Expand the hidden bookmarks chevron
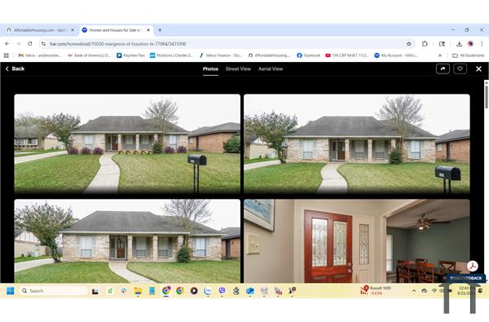This screenshot has width=489, height=322. 440,55
